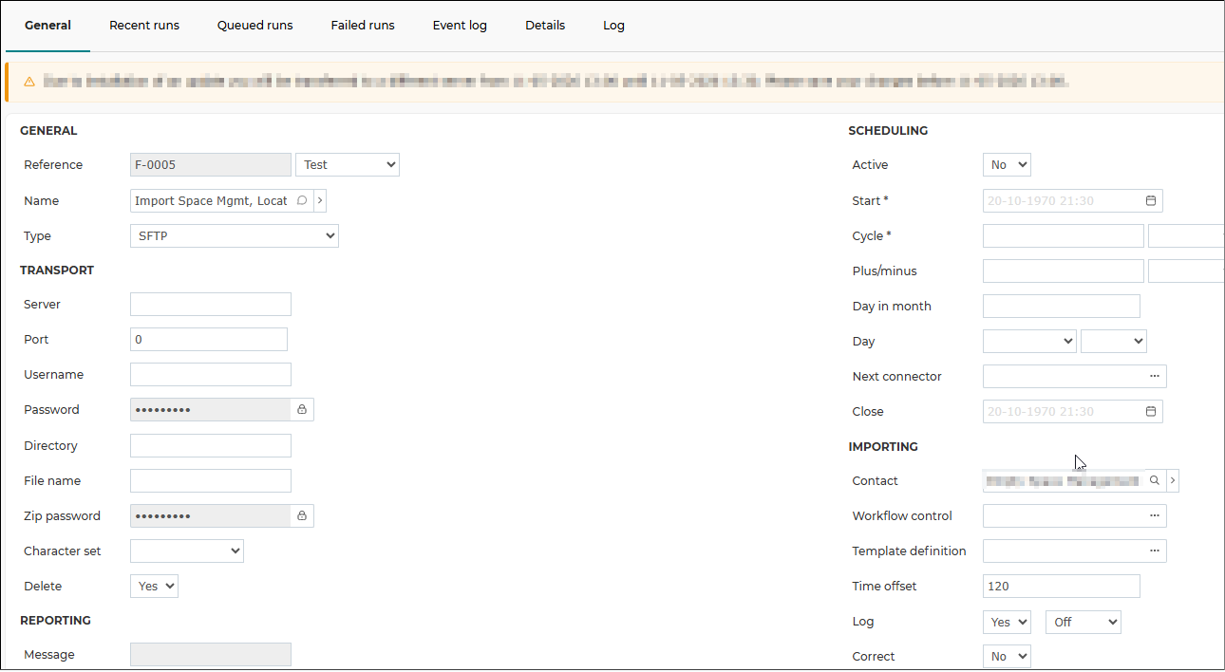1225x672 pixels.
Task: Click the arrow button next to Name field
Action: pyautogui.click(x=320, y=201)
